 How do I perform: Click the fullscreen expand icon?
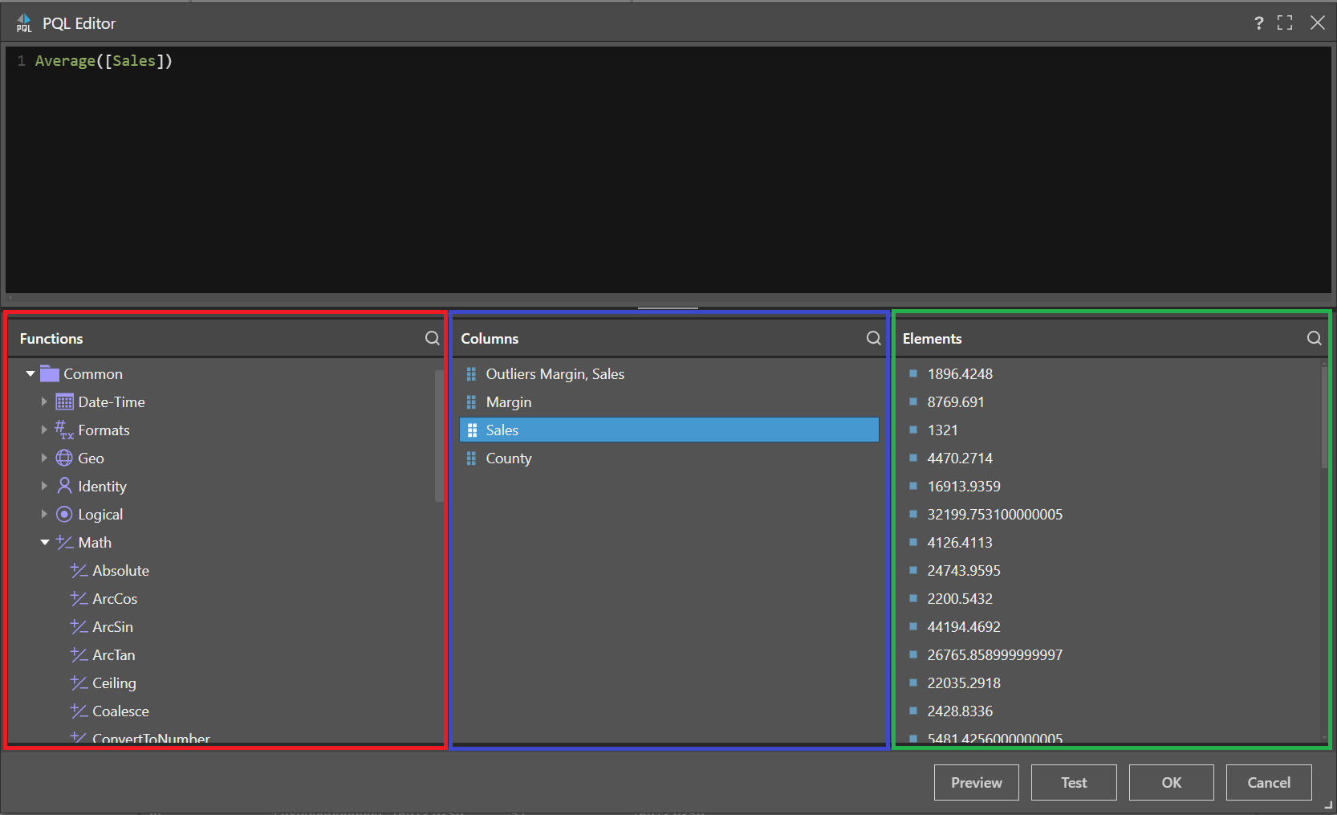click(1285, 22)
